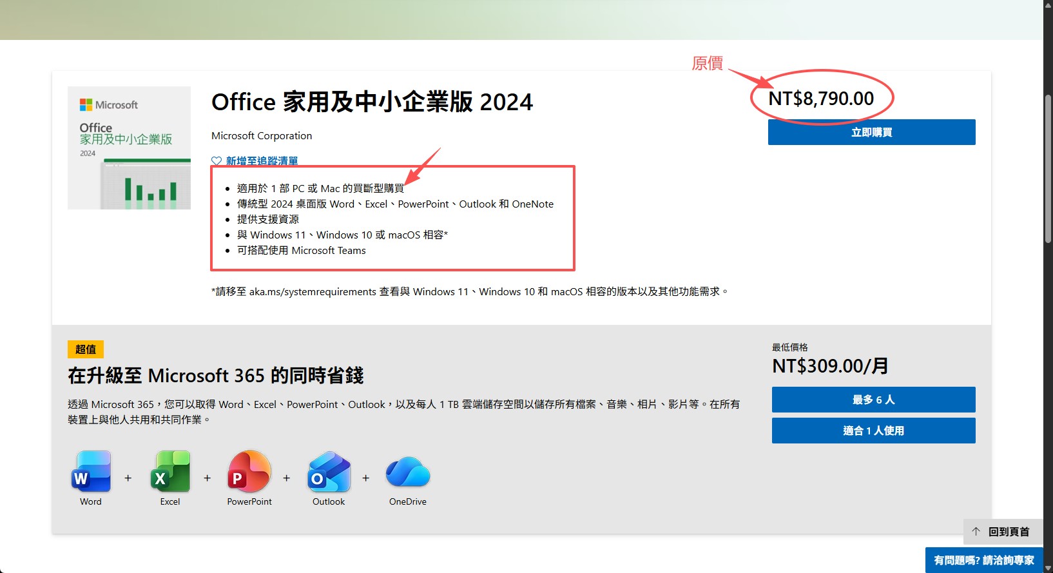Click the 透過 Microsoft 365 description paragraph
Image resolution: width=1053 pixels, height=573 pixels.
pos(404,412)
